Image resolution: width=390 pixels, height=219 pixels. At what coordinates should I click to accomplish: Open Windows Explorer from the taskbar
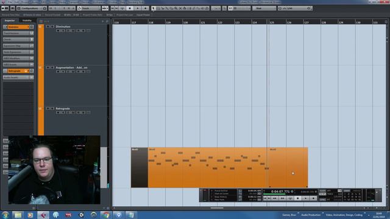coord(18,215)
